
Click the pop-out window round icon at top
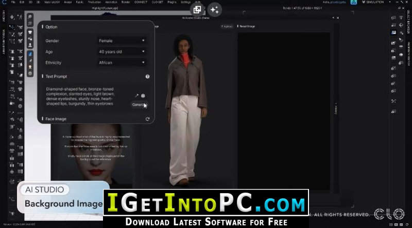(197, 10)
